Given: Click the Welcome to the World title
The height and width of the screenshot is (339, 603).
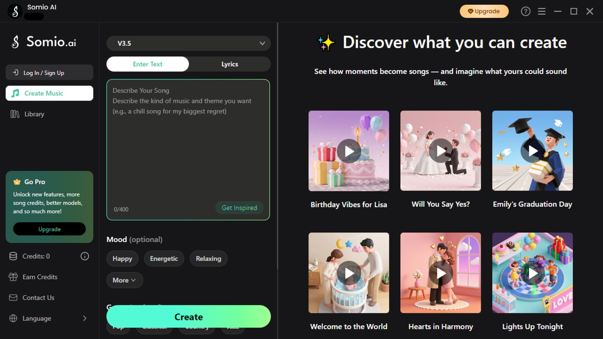Looking at the screenshot, I should click(x=349, y=326).
